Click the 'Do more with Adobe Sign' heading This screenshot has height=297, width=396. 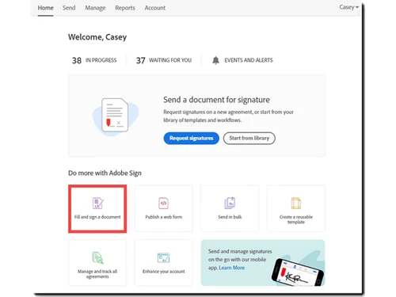tap(105, 173)
